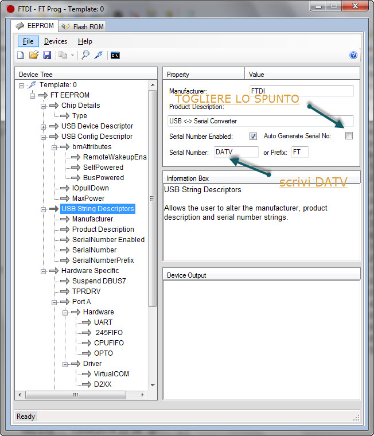Select the UART tree item
The height and width of the screenshot is (436, 374).
[x=103, y=322]
